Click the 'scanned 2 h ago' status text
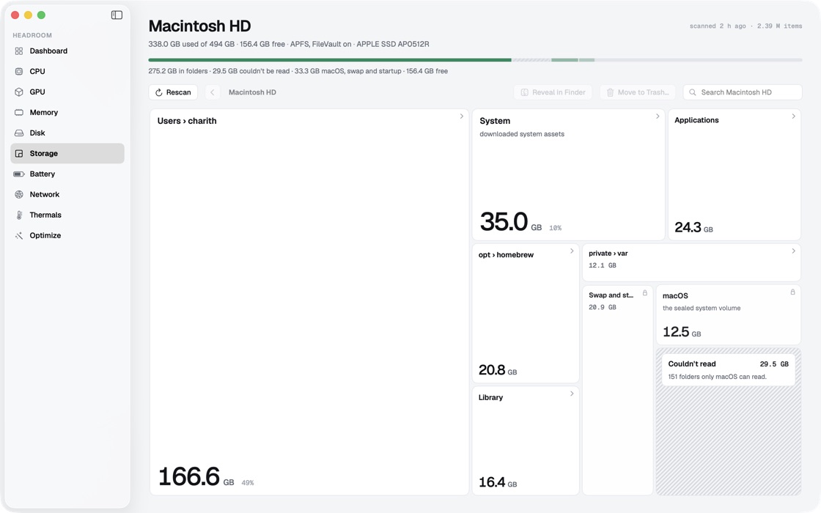821x513 pixels. click(x=718, y=26)
